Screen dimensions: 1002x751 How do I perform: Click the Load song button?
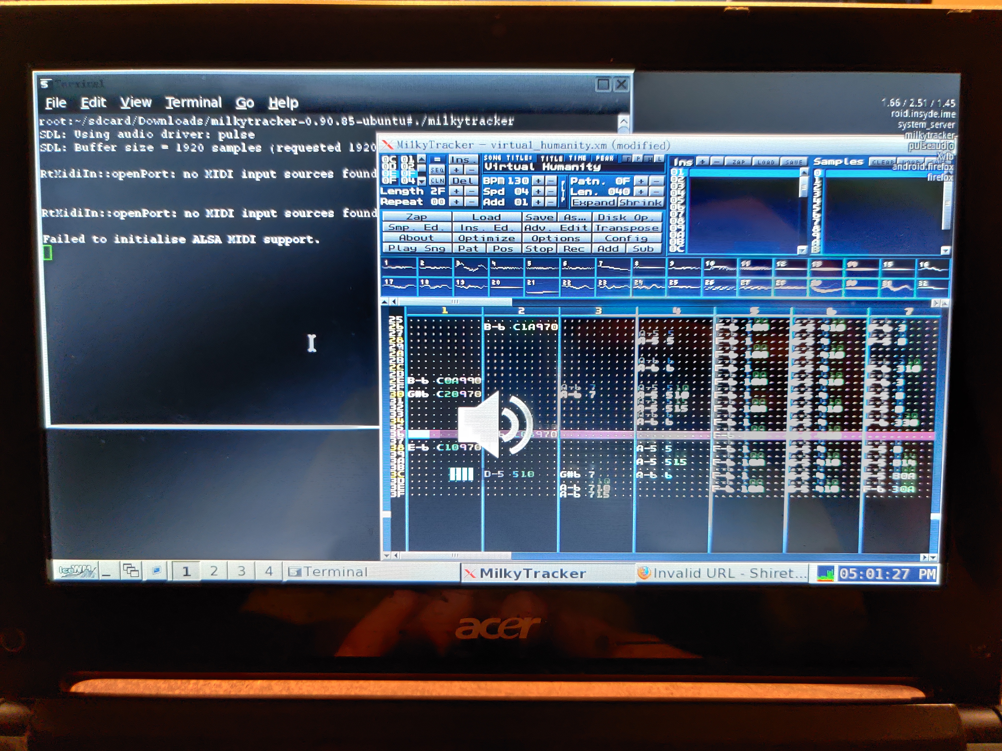[x=486, y=217]
